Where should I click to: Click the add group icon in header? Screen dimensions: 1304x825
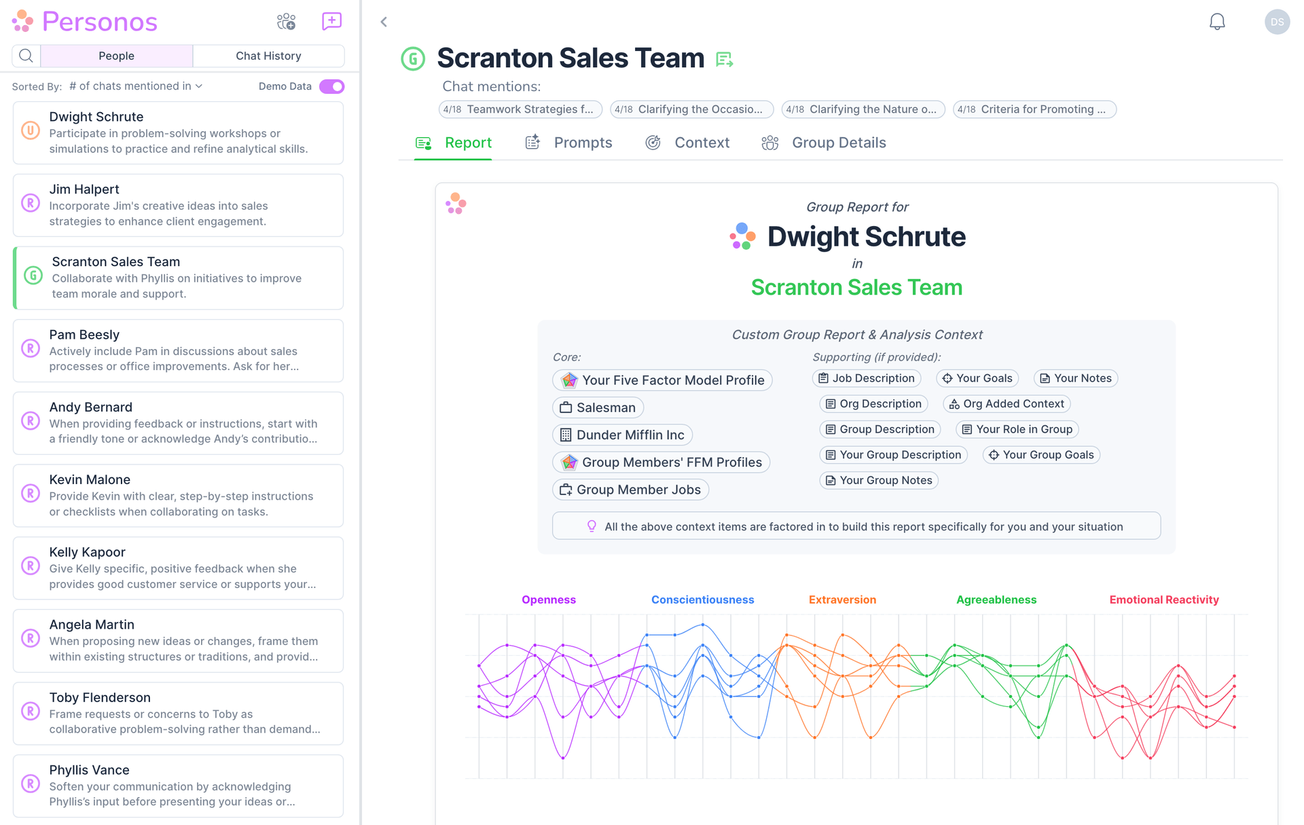286,22
